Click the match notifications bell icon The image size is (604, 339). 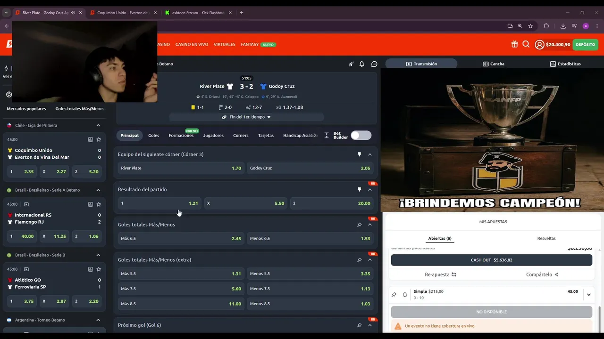362,64
